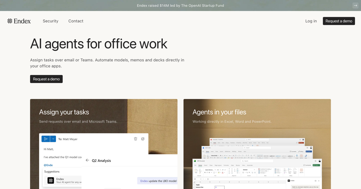Open the Security page

click(51, 21)
